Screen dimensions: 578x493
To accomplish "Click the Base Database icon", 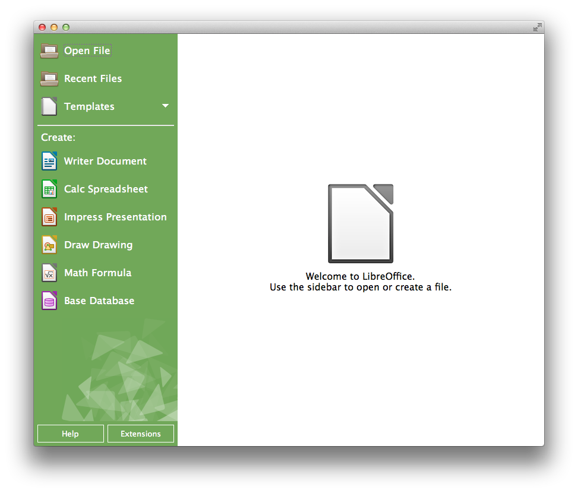I will click(49, 301).
